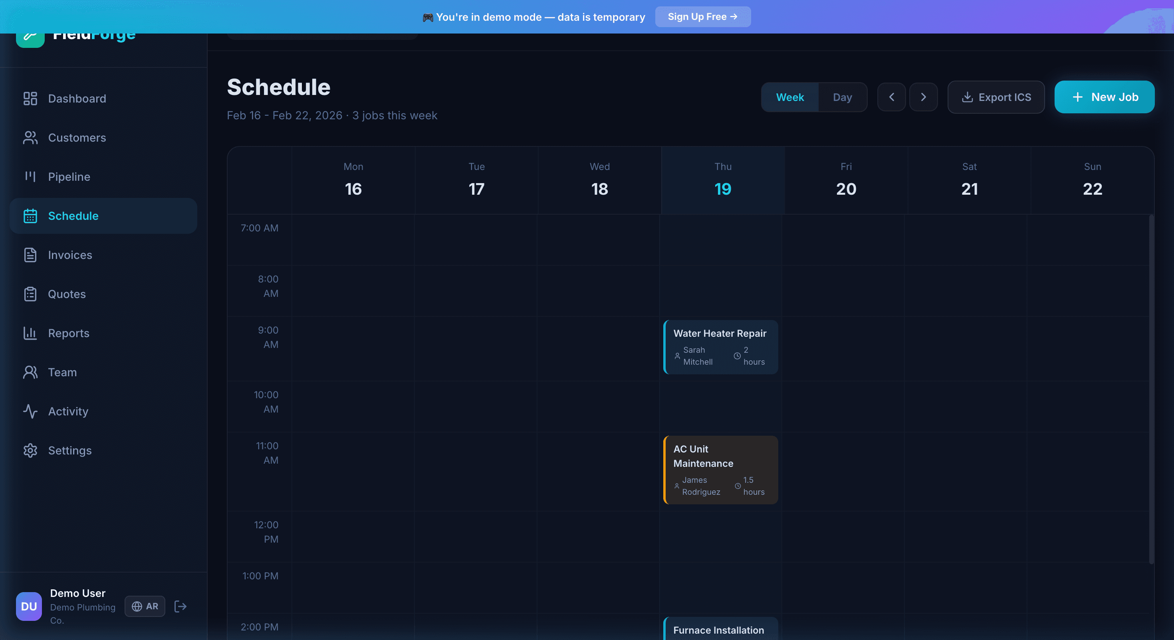Open the Pipeline view
The width and height of the screenshot is (1174, 640).
[69, 177]
